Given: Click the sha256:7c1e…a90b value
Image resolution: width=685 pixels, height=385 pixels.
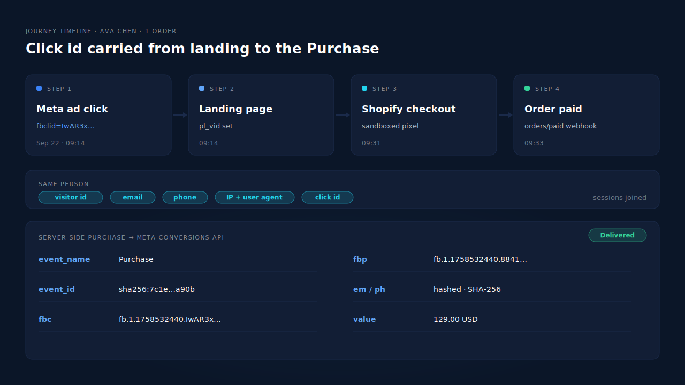Looking at the screenshot, I should [157, 289].
